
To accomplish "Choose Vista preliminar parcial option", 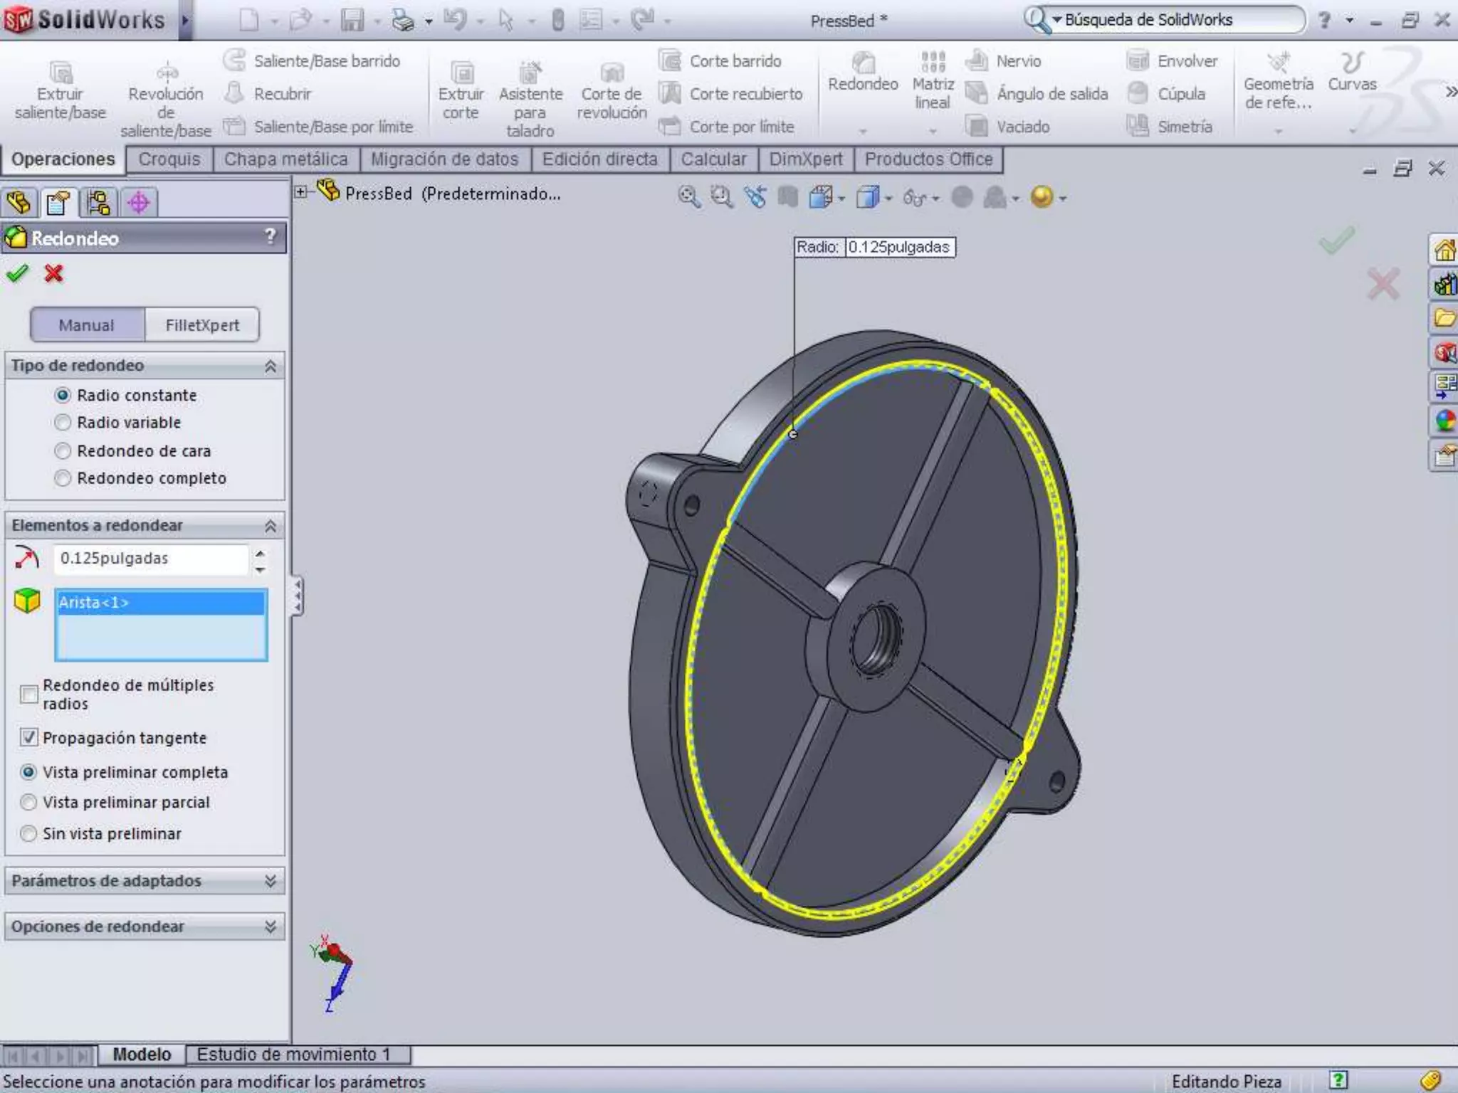I will [x=28, y=802].
